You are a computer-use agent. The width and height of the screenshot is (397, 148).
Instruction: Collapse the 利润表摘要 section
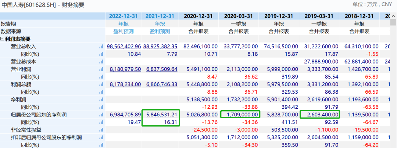point(2,39)
